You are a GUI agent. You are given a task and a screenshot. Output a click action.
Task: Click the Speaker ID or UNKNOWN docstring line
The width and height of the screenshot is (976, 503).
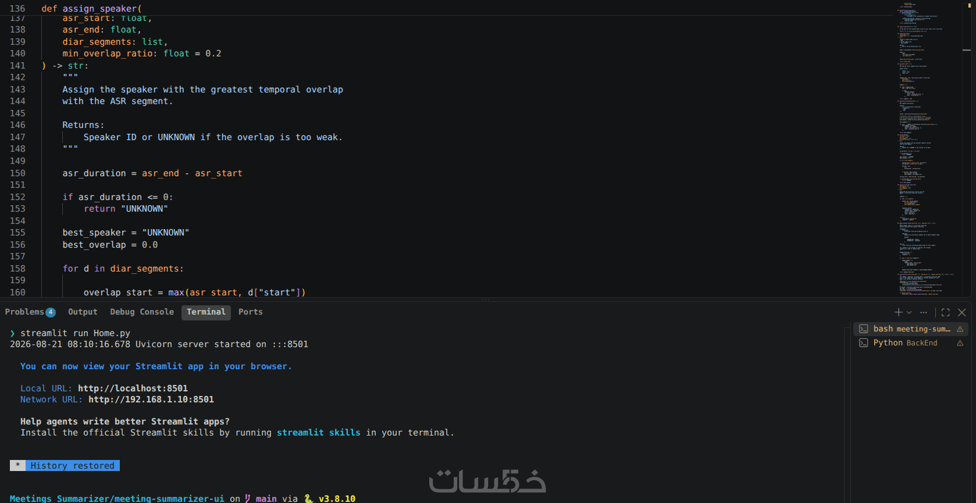(x=213, y=137)
